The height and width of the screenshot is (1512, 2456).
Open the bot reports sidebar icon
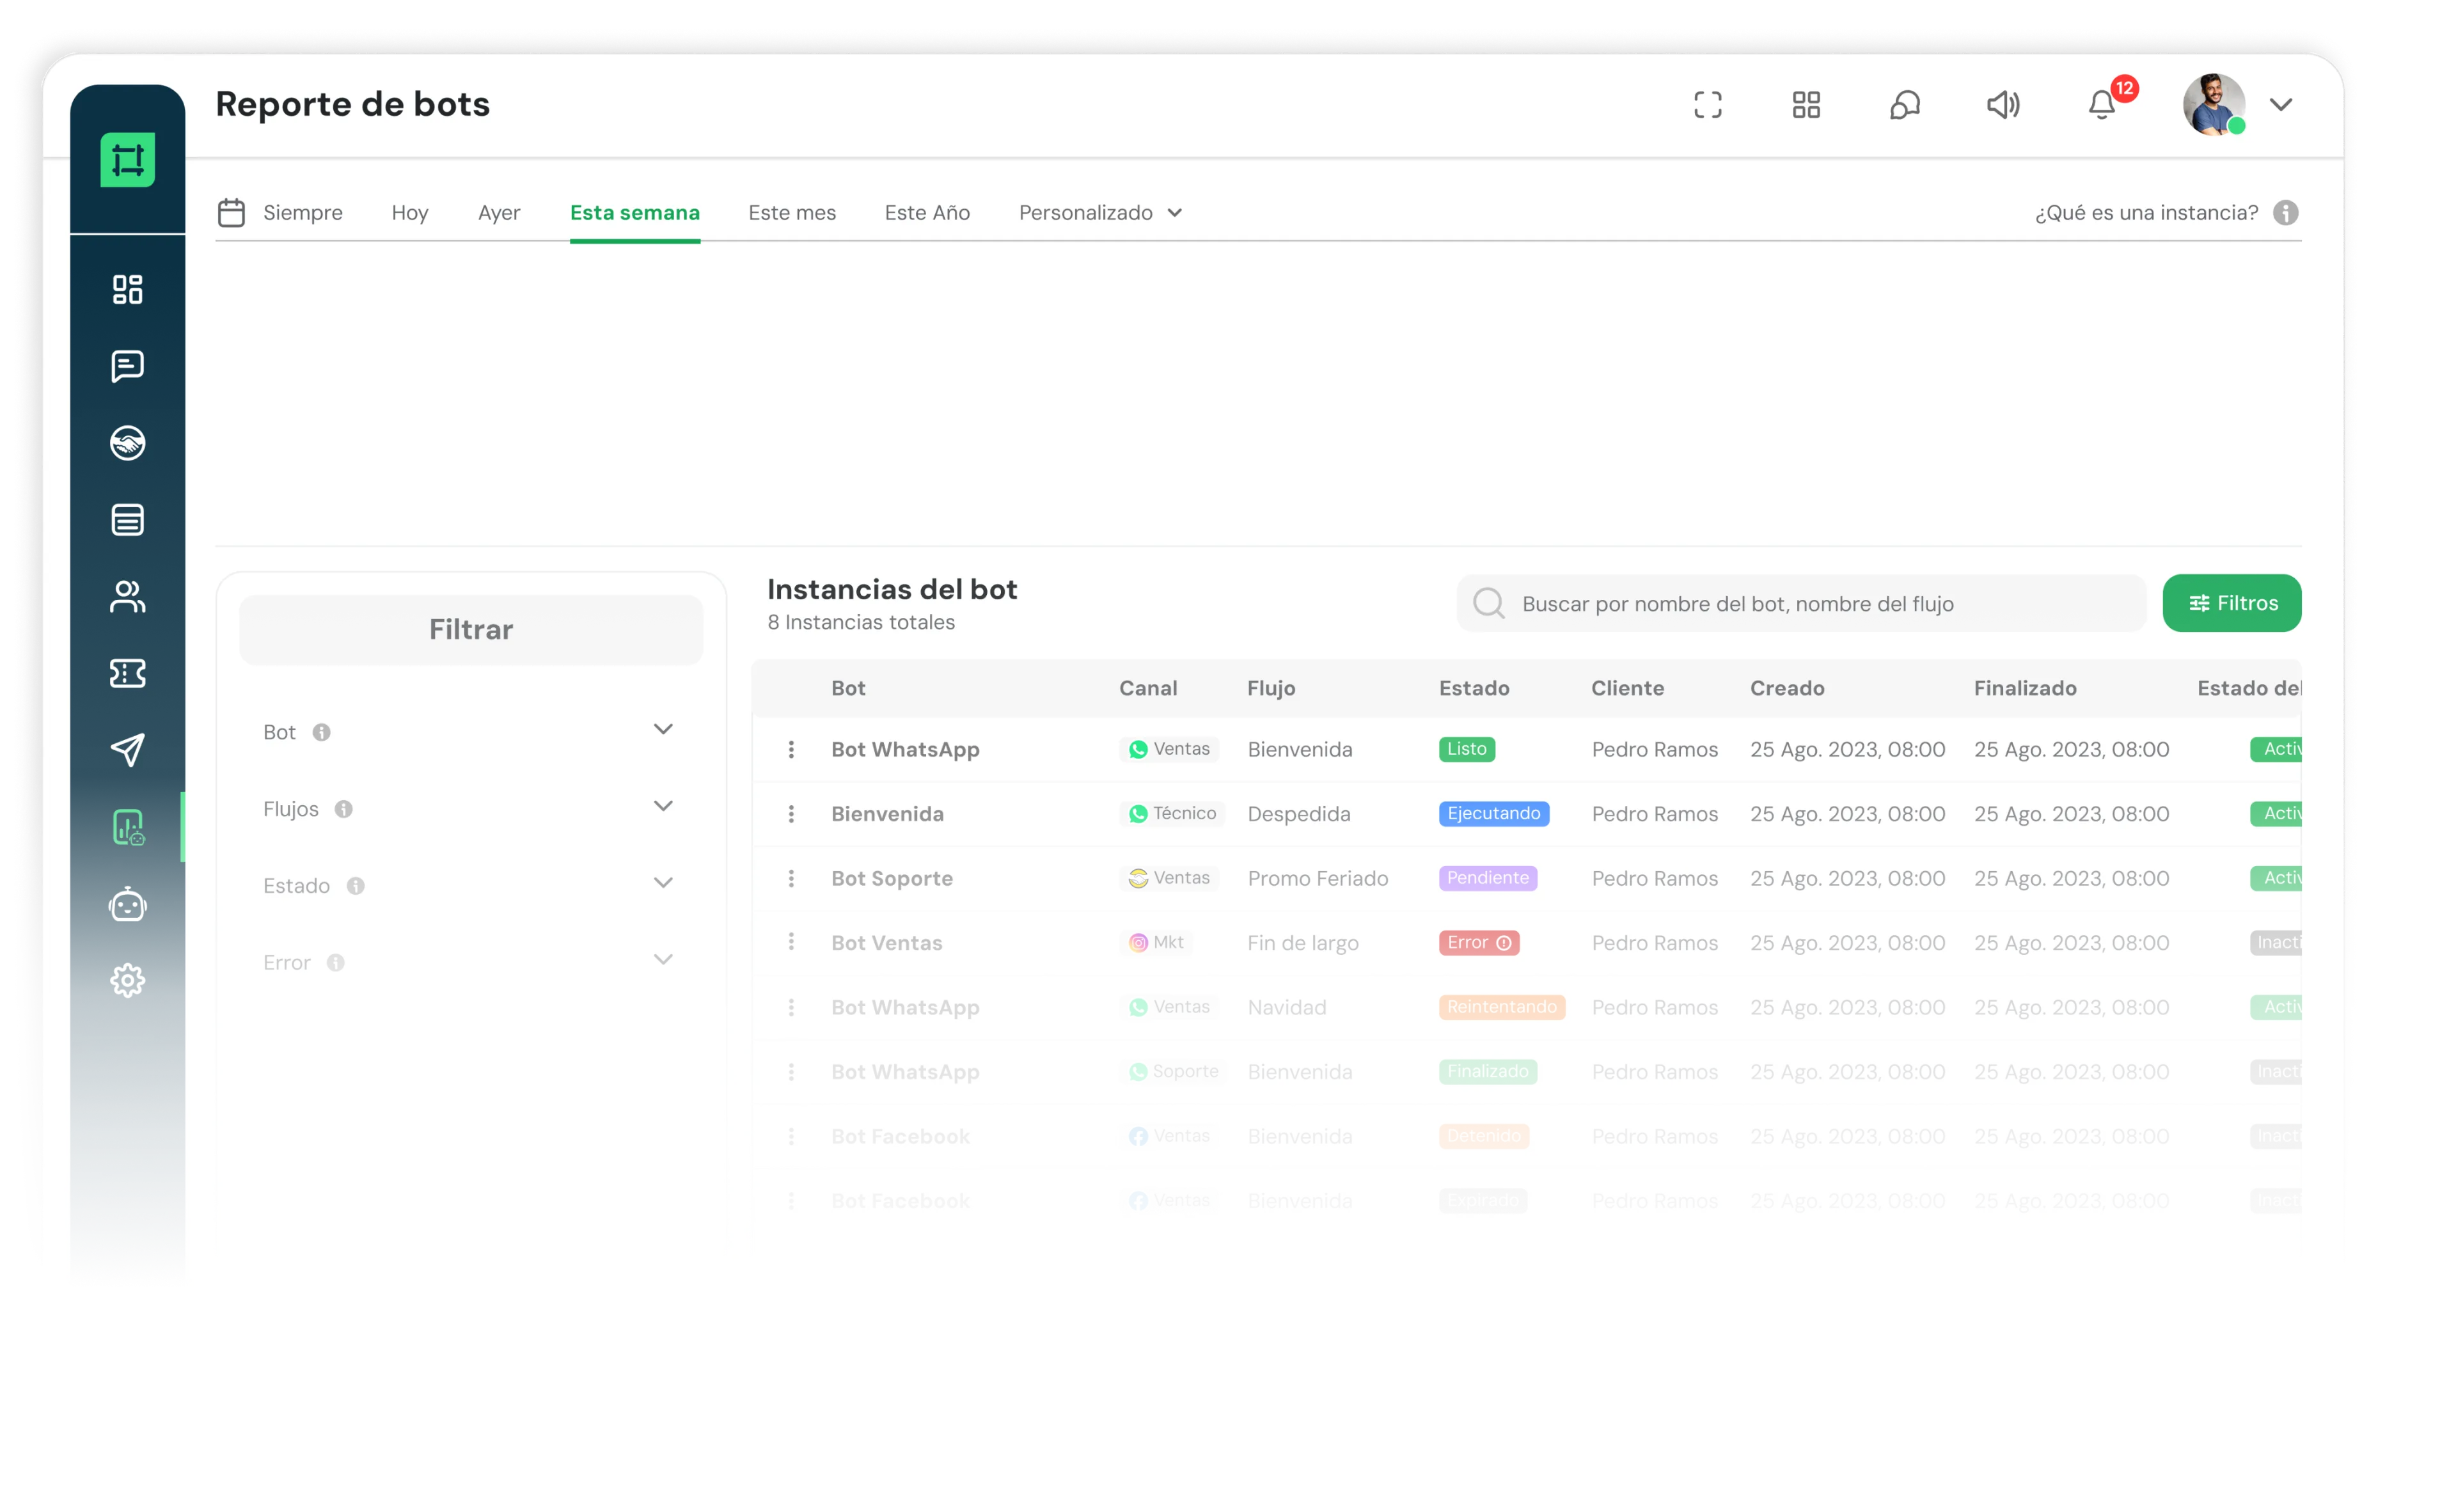[x=128, y=827]
